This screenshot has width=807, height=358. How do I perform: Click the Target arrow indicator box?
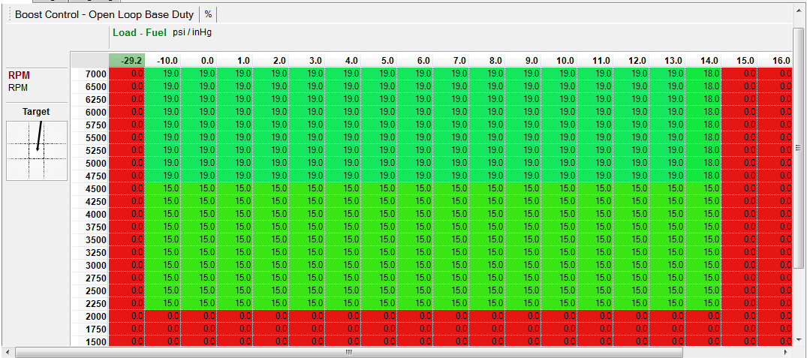[37, 151]
